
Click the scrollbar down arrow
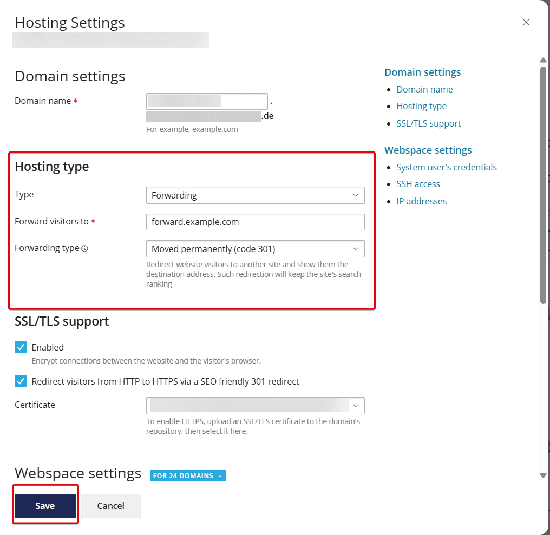click(x=543, y=475)
